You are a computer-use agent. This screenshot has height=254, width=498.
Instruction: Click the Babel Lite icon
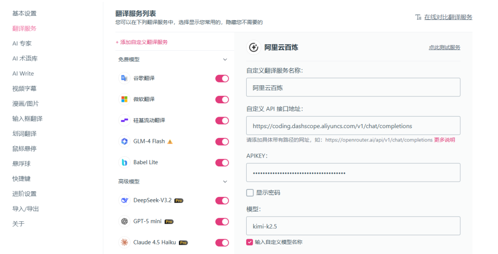click(124, 162)
